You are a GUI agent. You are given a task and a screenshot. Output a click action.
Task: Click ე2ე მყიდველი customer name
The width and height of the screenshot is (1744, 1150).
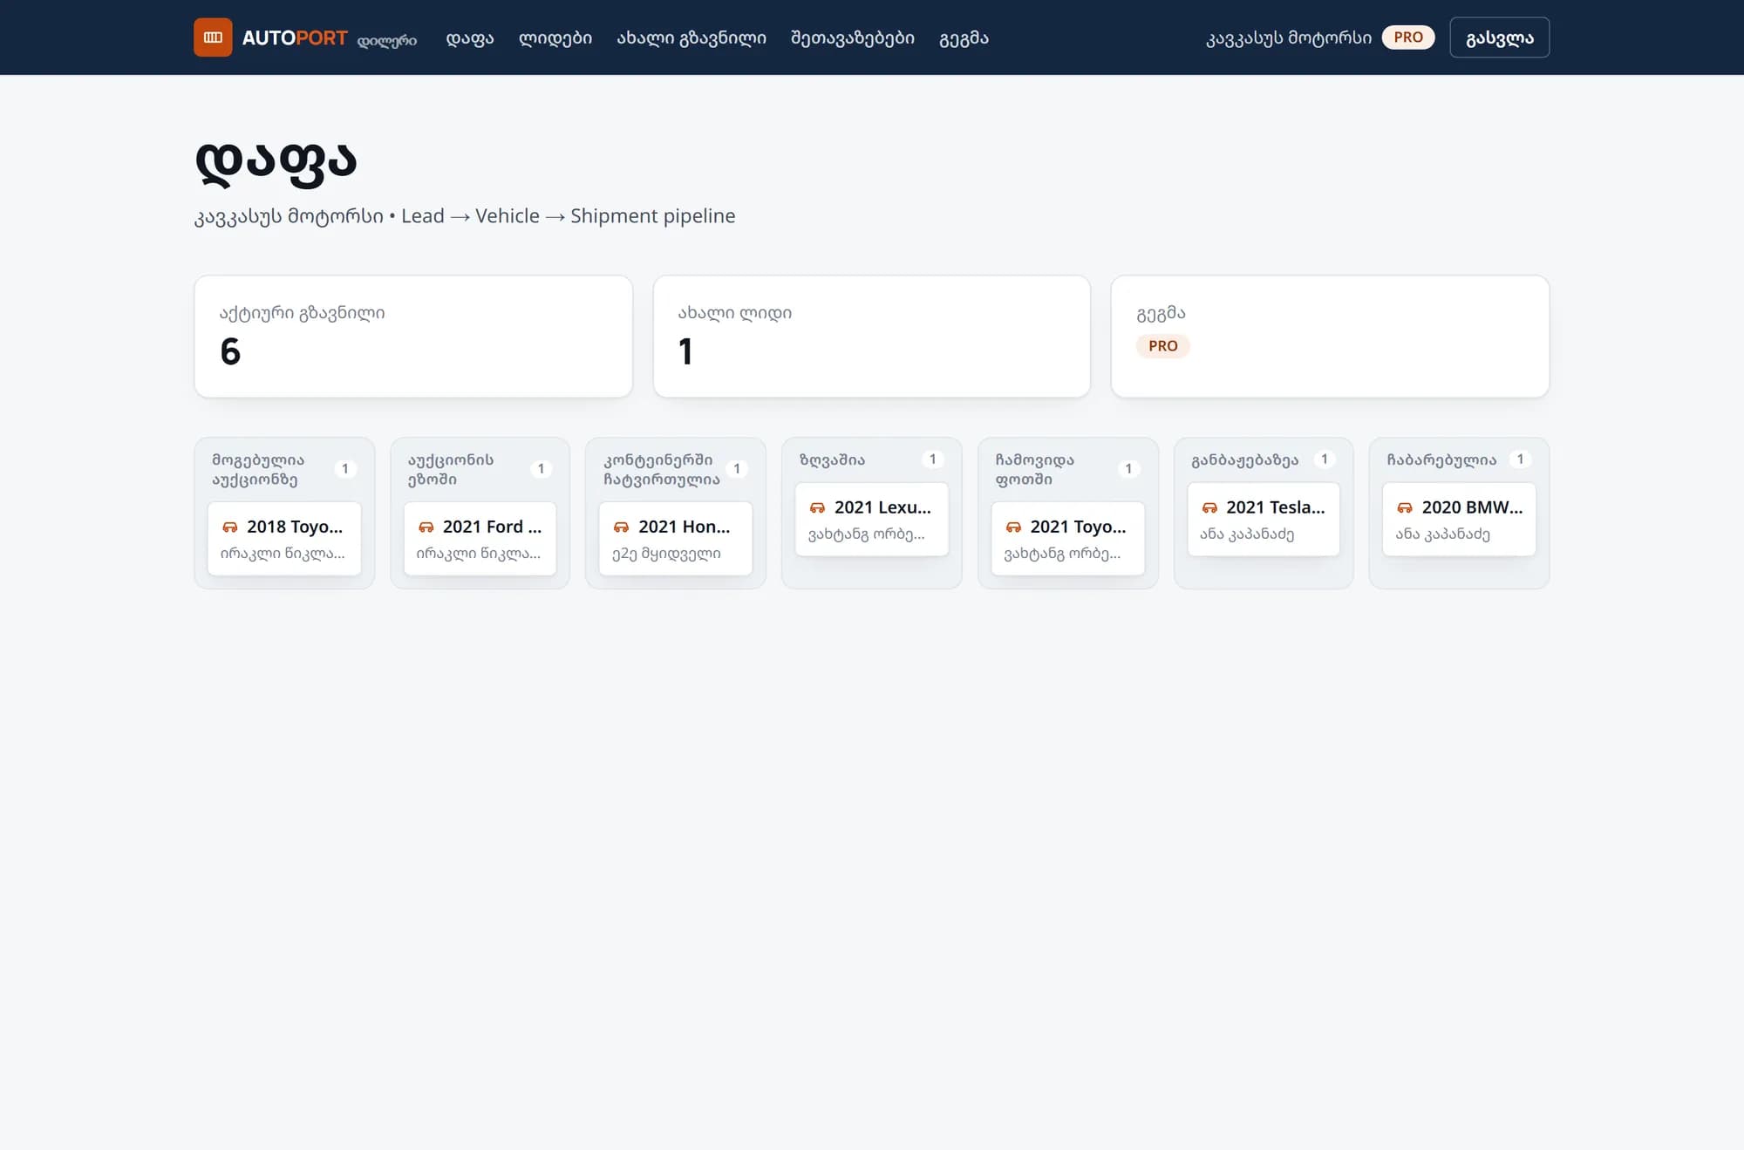point(666,553)
